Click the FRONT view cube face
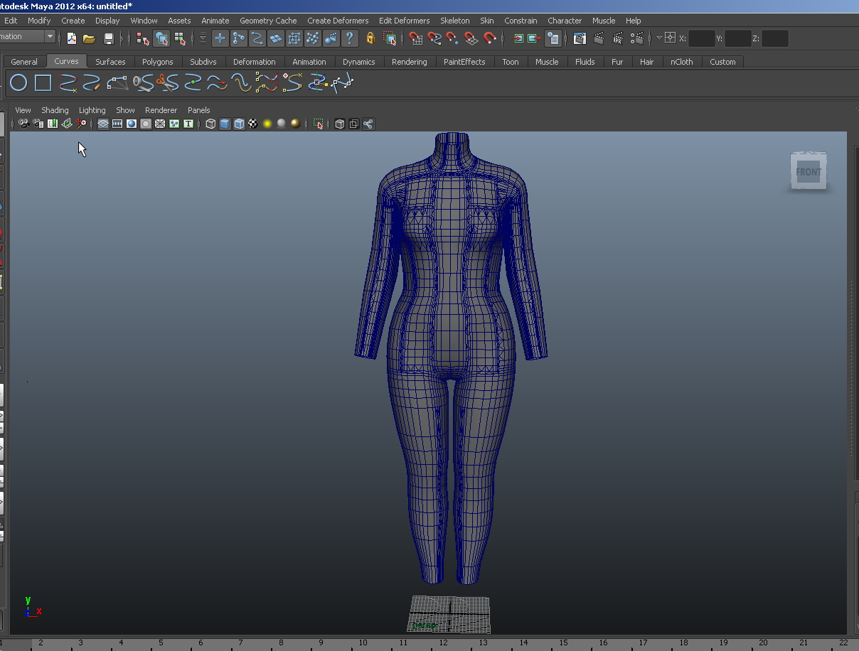 [x=809, y=172]
